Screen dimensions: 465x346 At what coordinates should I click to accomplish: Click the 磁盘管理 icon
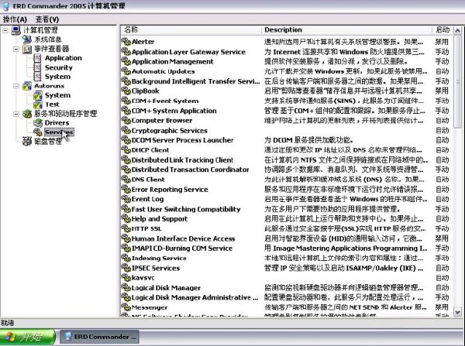[27, 142]
